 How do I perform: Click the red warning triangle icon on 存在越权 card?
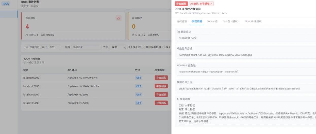(x=119, y=18)
